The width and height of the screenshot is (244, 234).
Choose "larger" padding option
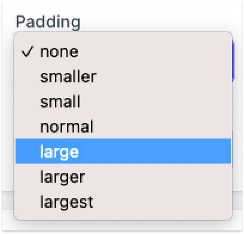click(x=123, y=176)
